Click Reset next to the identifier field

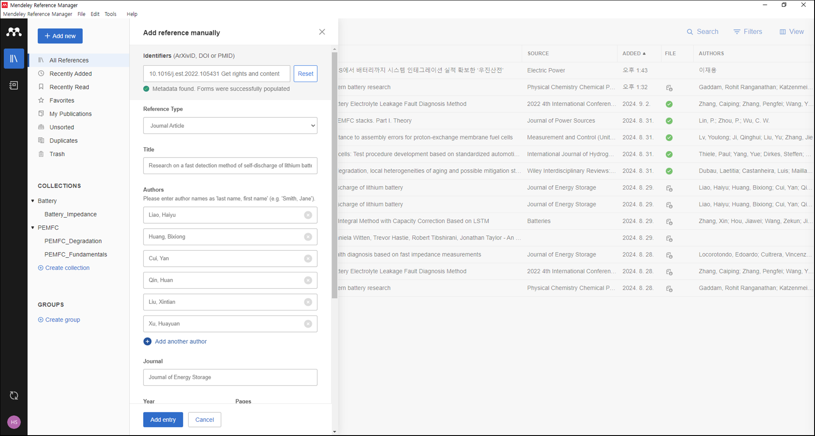[305, 73]
